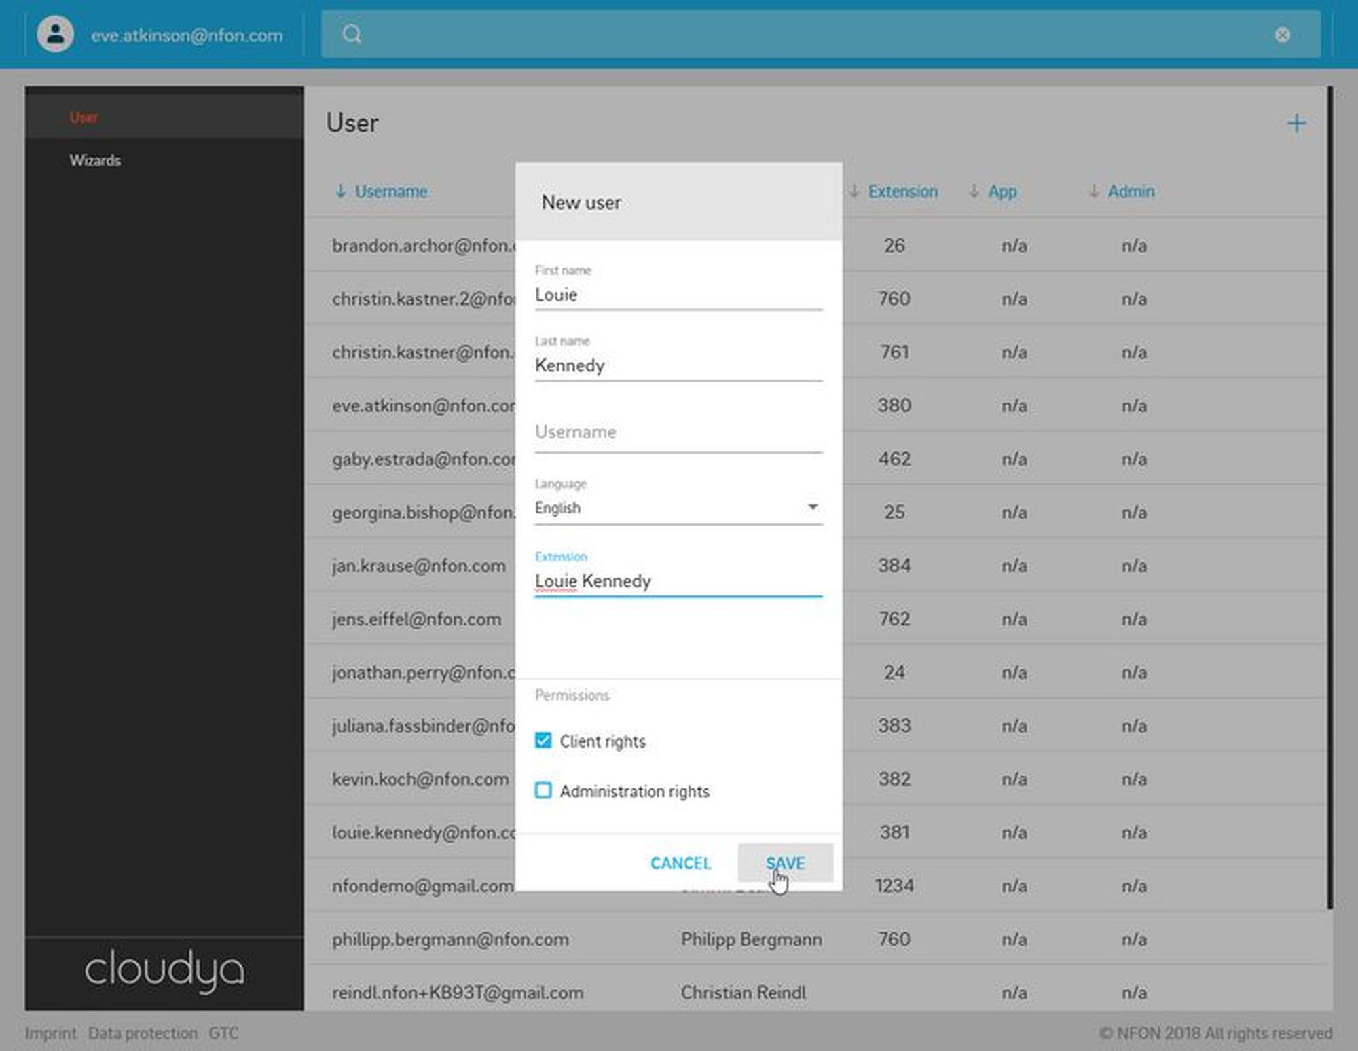Sort by Admin arrow icon
1358x1051 pixels.
[x=1094, y=191]
